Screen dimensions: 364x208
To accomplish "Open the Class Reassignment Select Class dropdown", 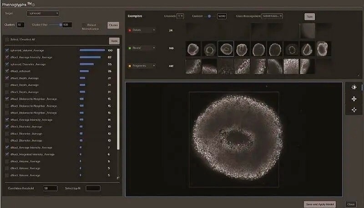I will click(273, 16).
